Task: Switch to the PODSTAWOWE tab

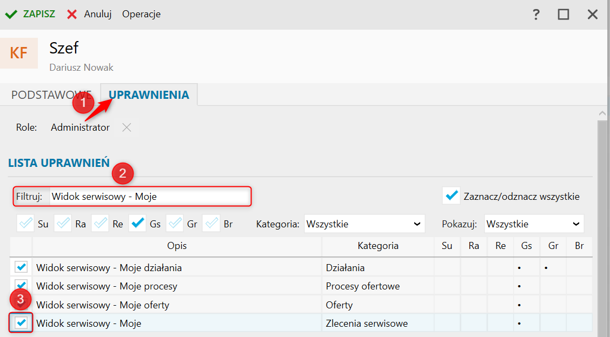Action: 51,95
